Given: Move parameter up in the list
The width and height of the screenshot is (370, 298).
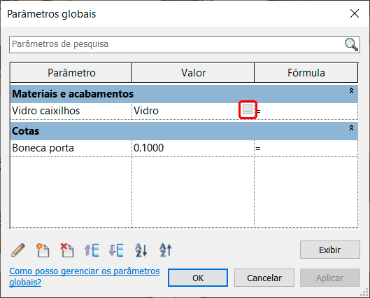Looking at the screenshot, I should (92, 250).
